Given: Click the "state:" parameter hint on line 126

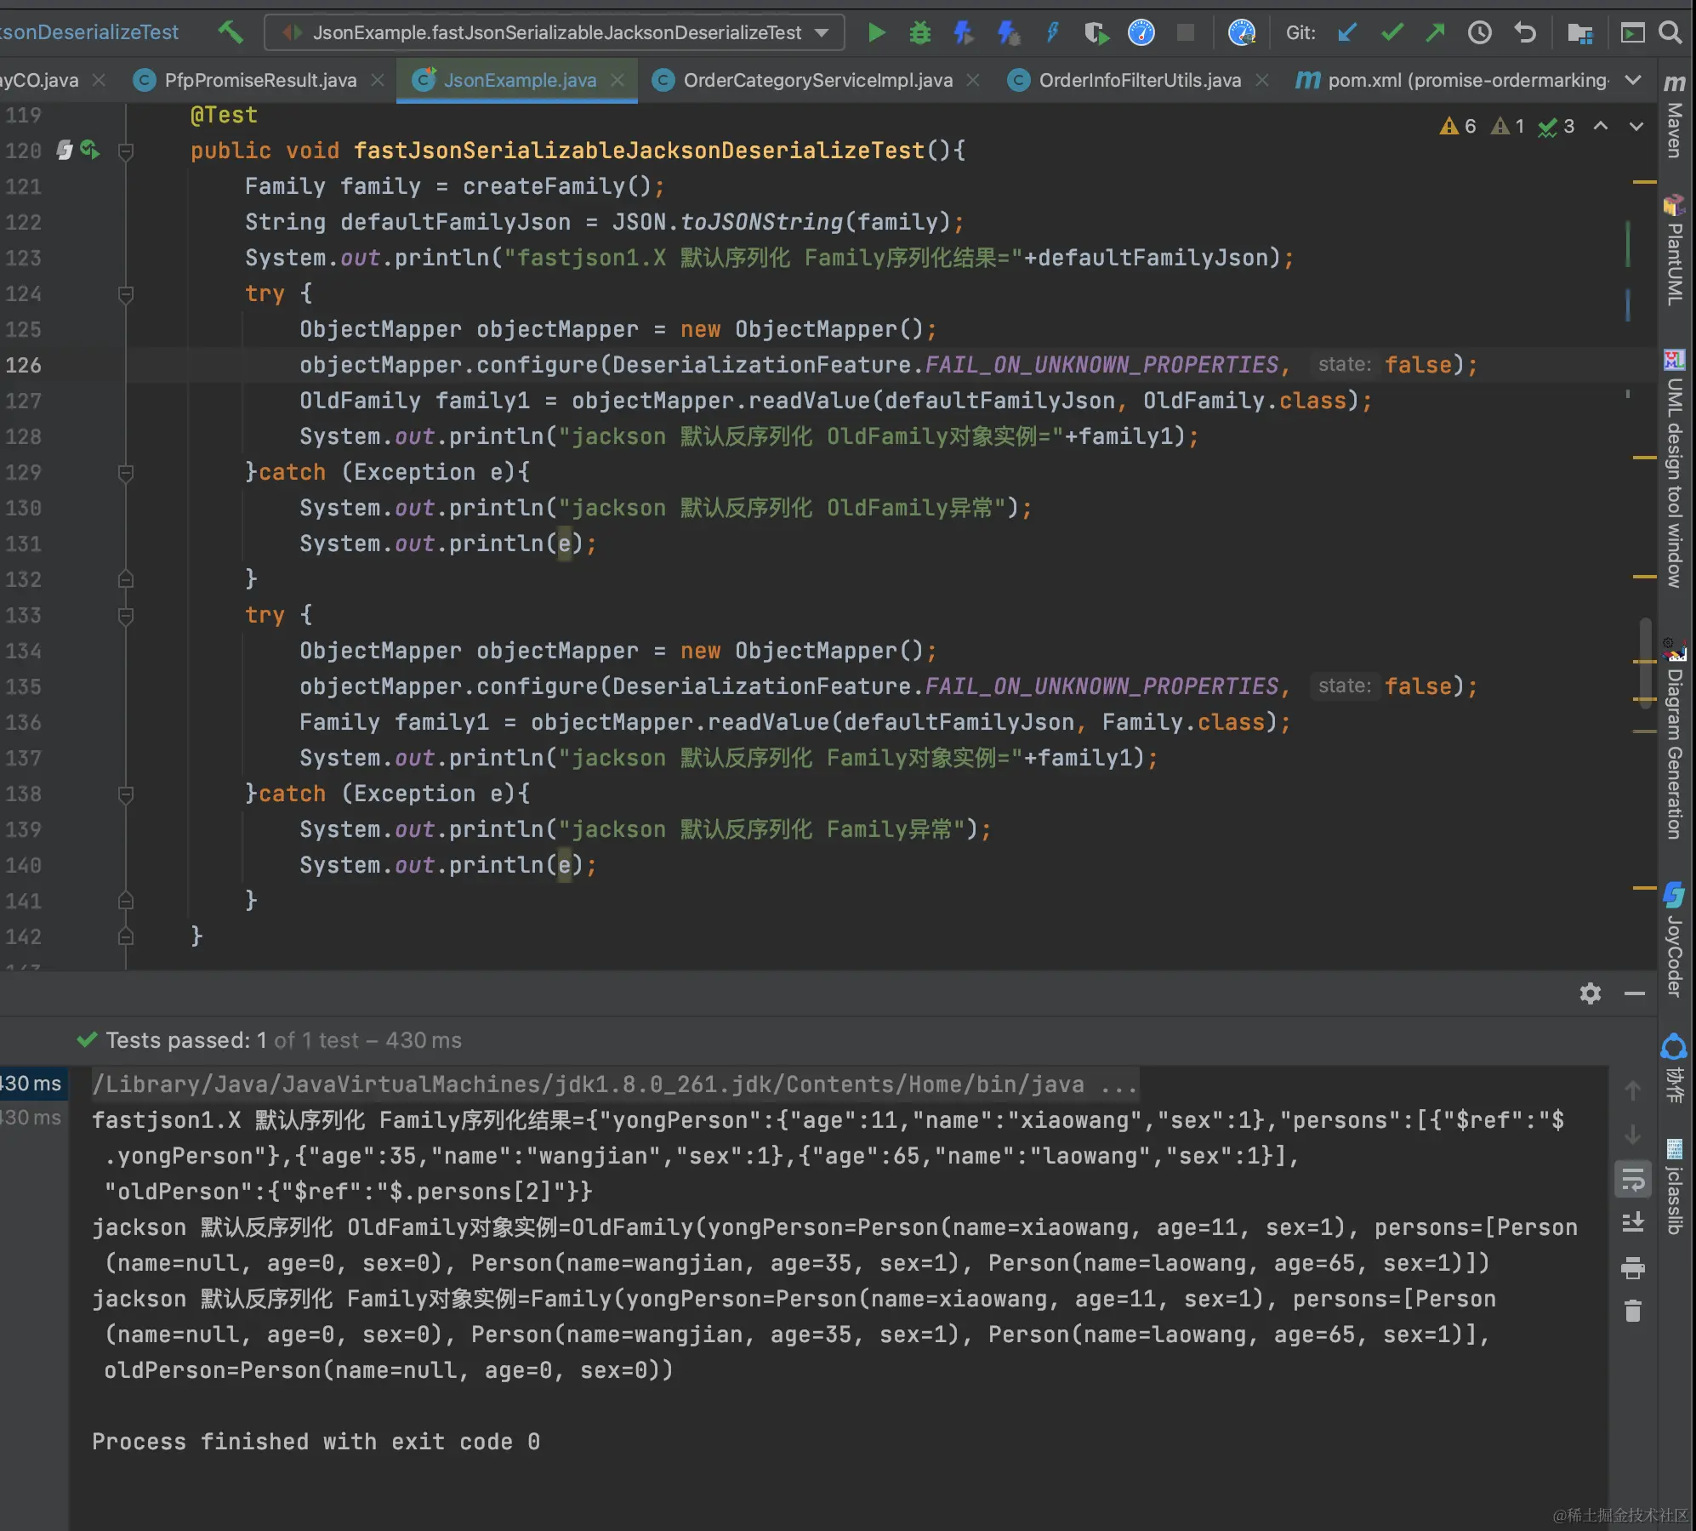Looking at the screenshot, I should click(1344, 365).
